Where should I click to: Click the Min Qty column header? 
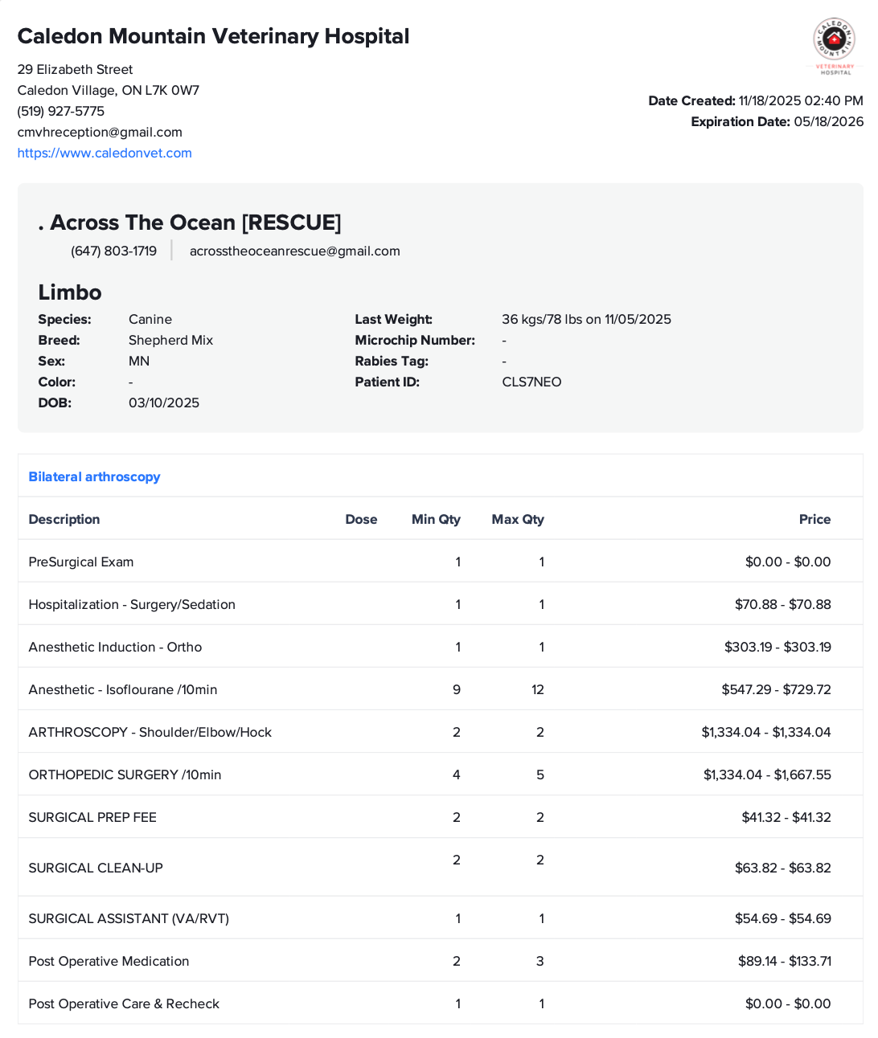pos(436,519)
